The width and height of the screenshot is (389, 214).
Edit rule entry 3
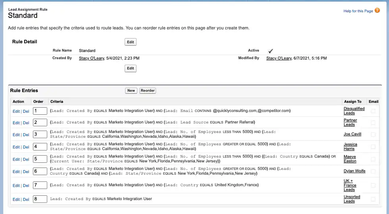[16, 135]
